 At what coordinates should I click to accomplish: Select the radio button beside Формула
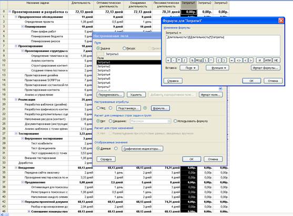coord(145,108)
